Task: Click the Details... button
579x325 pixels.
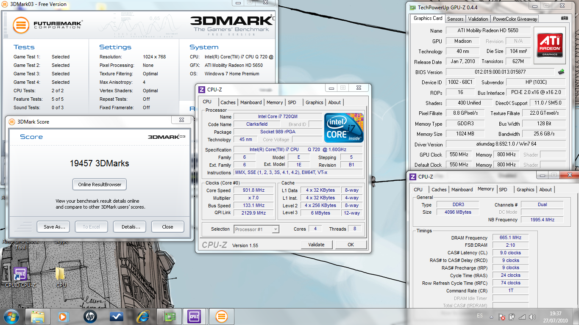Action: (x=130, y=227)
